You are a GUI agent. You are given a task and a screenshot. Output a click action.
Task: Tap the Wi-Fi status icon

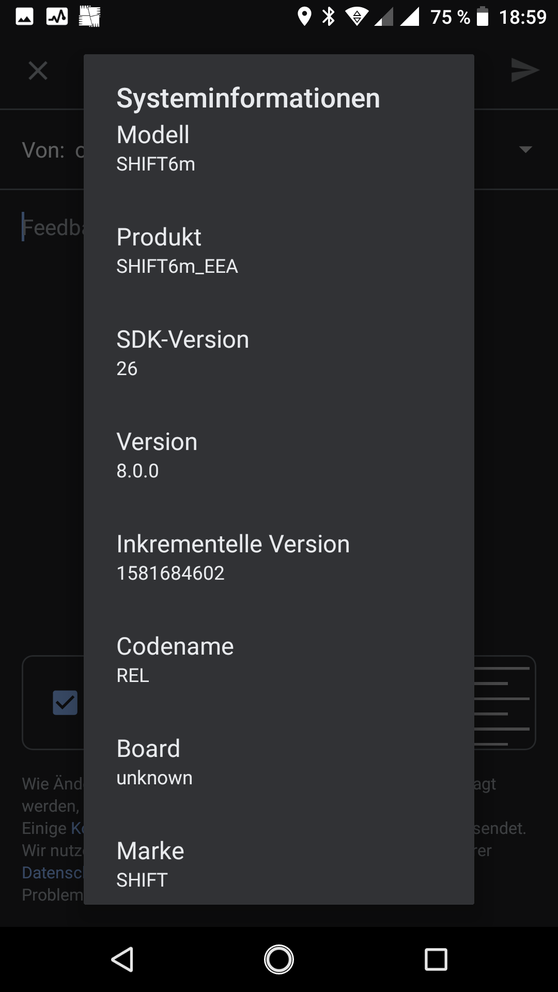pos(357,17)
